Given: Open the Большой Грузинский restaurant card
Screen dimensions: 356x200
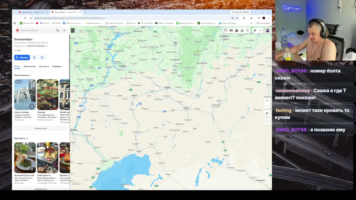Looking at the screenshot, I should pos(25,157).
